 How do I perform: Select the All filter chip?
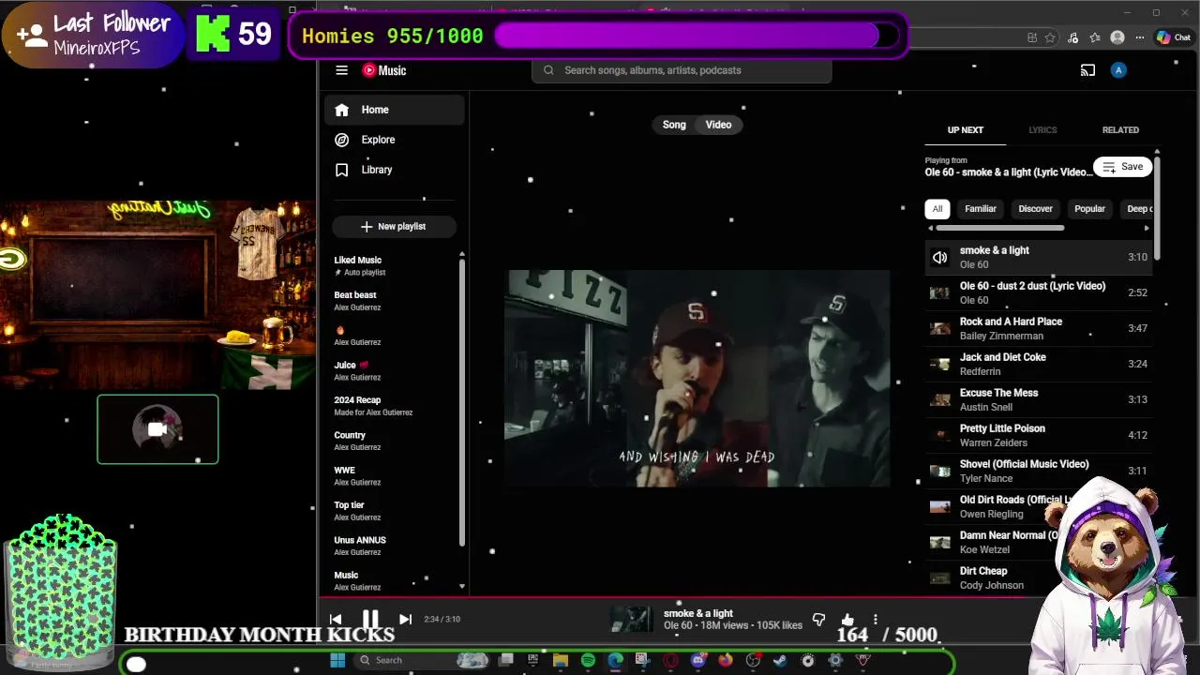point(937,209)
